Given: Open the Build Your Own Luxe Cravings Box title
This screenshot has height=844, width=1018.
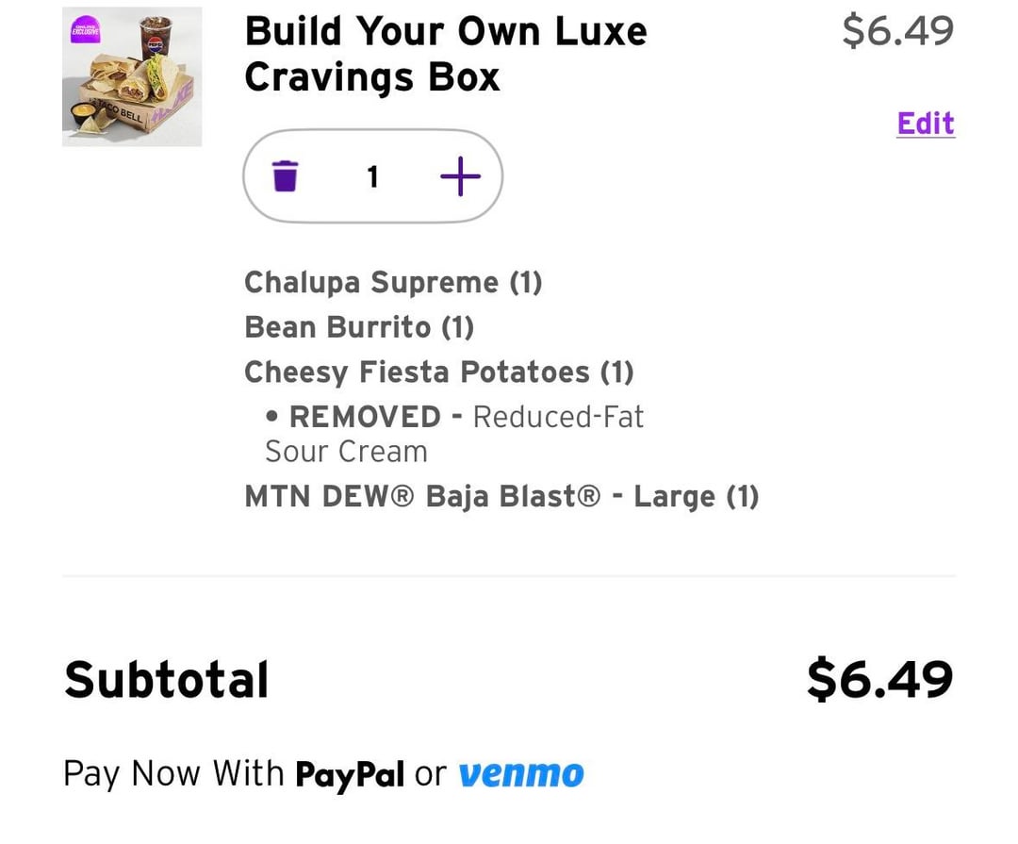Looking at the screenshot, I should click(x=445, y=54).
